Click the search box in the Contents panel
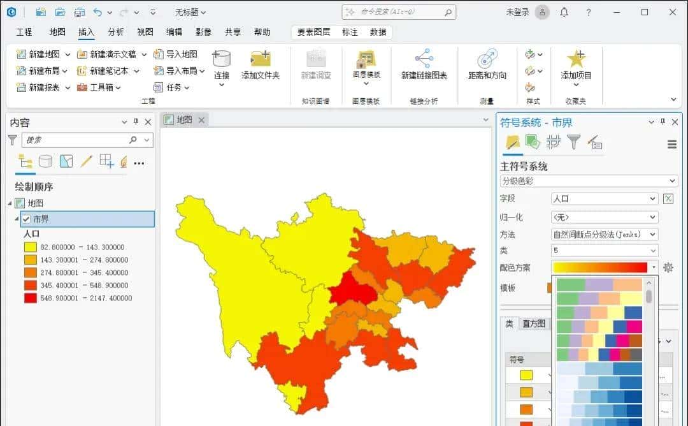 coord(76,140)
